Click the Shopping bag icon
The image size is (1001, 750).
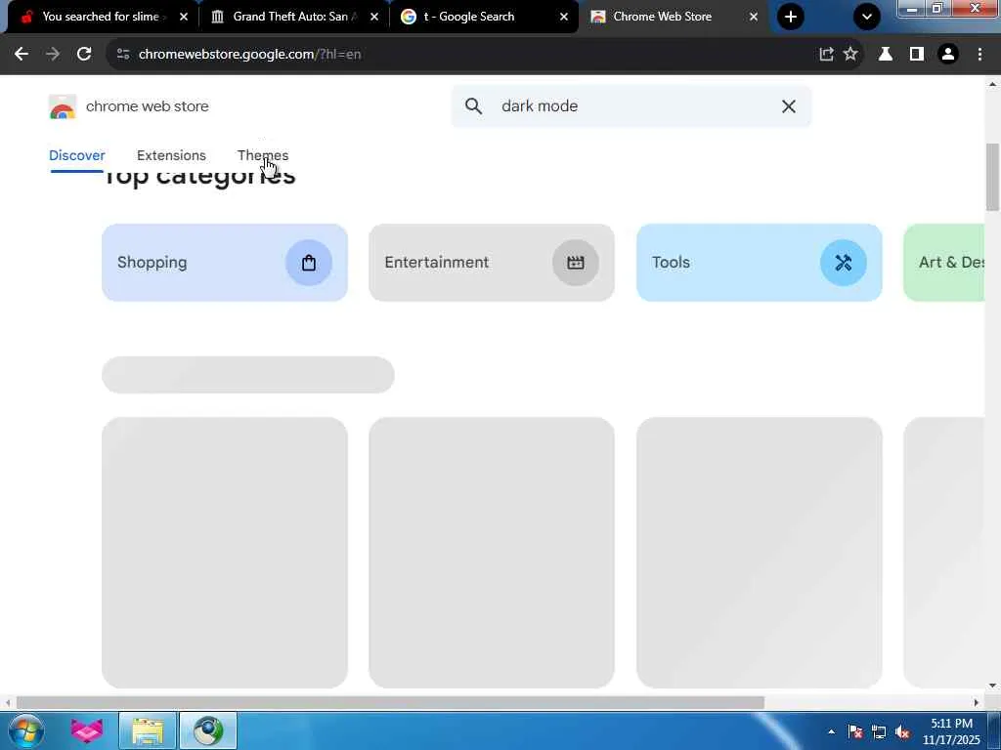click(309, 263)
